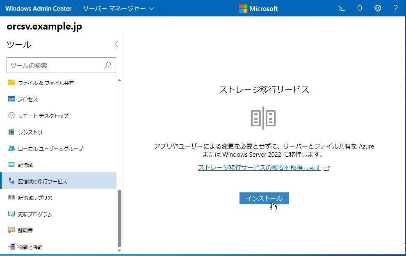This screenshot has height=256, width=406.
Task: Select 記憶域の移行サービス entry
Action: [59, 181]
